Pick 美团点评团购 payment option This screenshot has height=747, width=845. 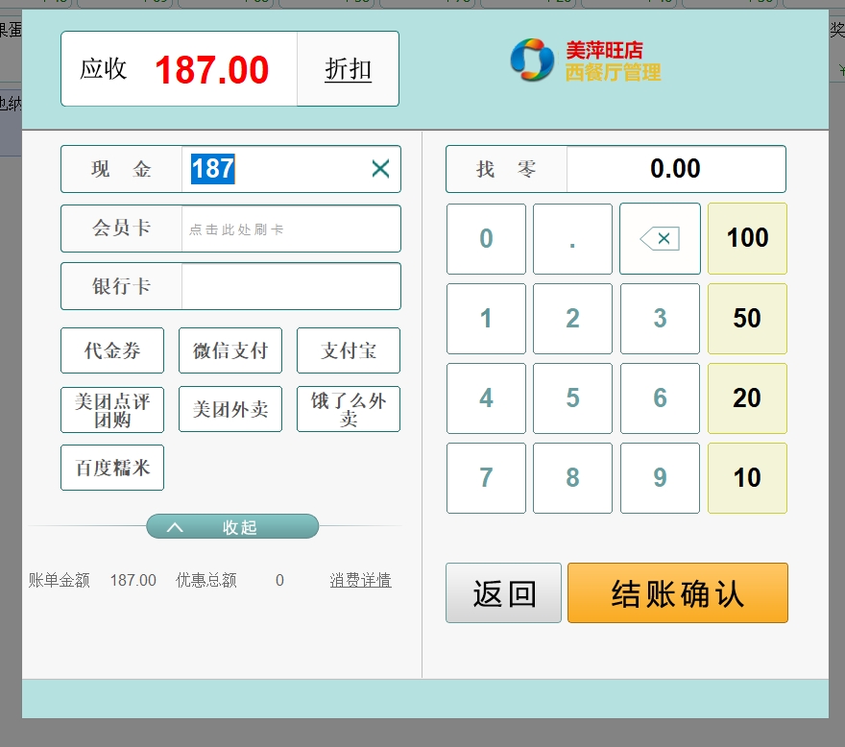tap(112, 409)
